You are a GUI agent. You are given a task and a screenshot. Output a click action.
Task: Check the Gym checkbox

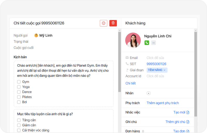click(19, 82)
